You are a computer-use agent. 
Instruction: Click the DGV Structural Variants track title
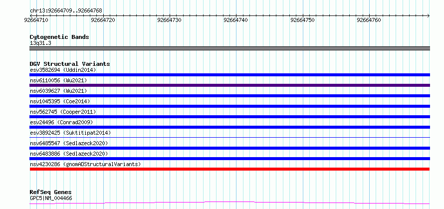(x=70, y=64)
